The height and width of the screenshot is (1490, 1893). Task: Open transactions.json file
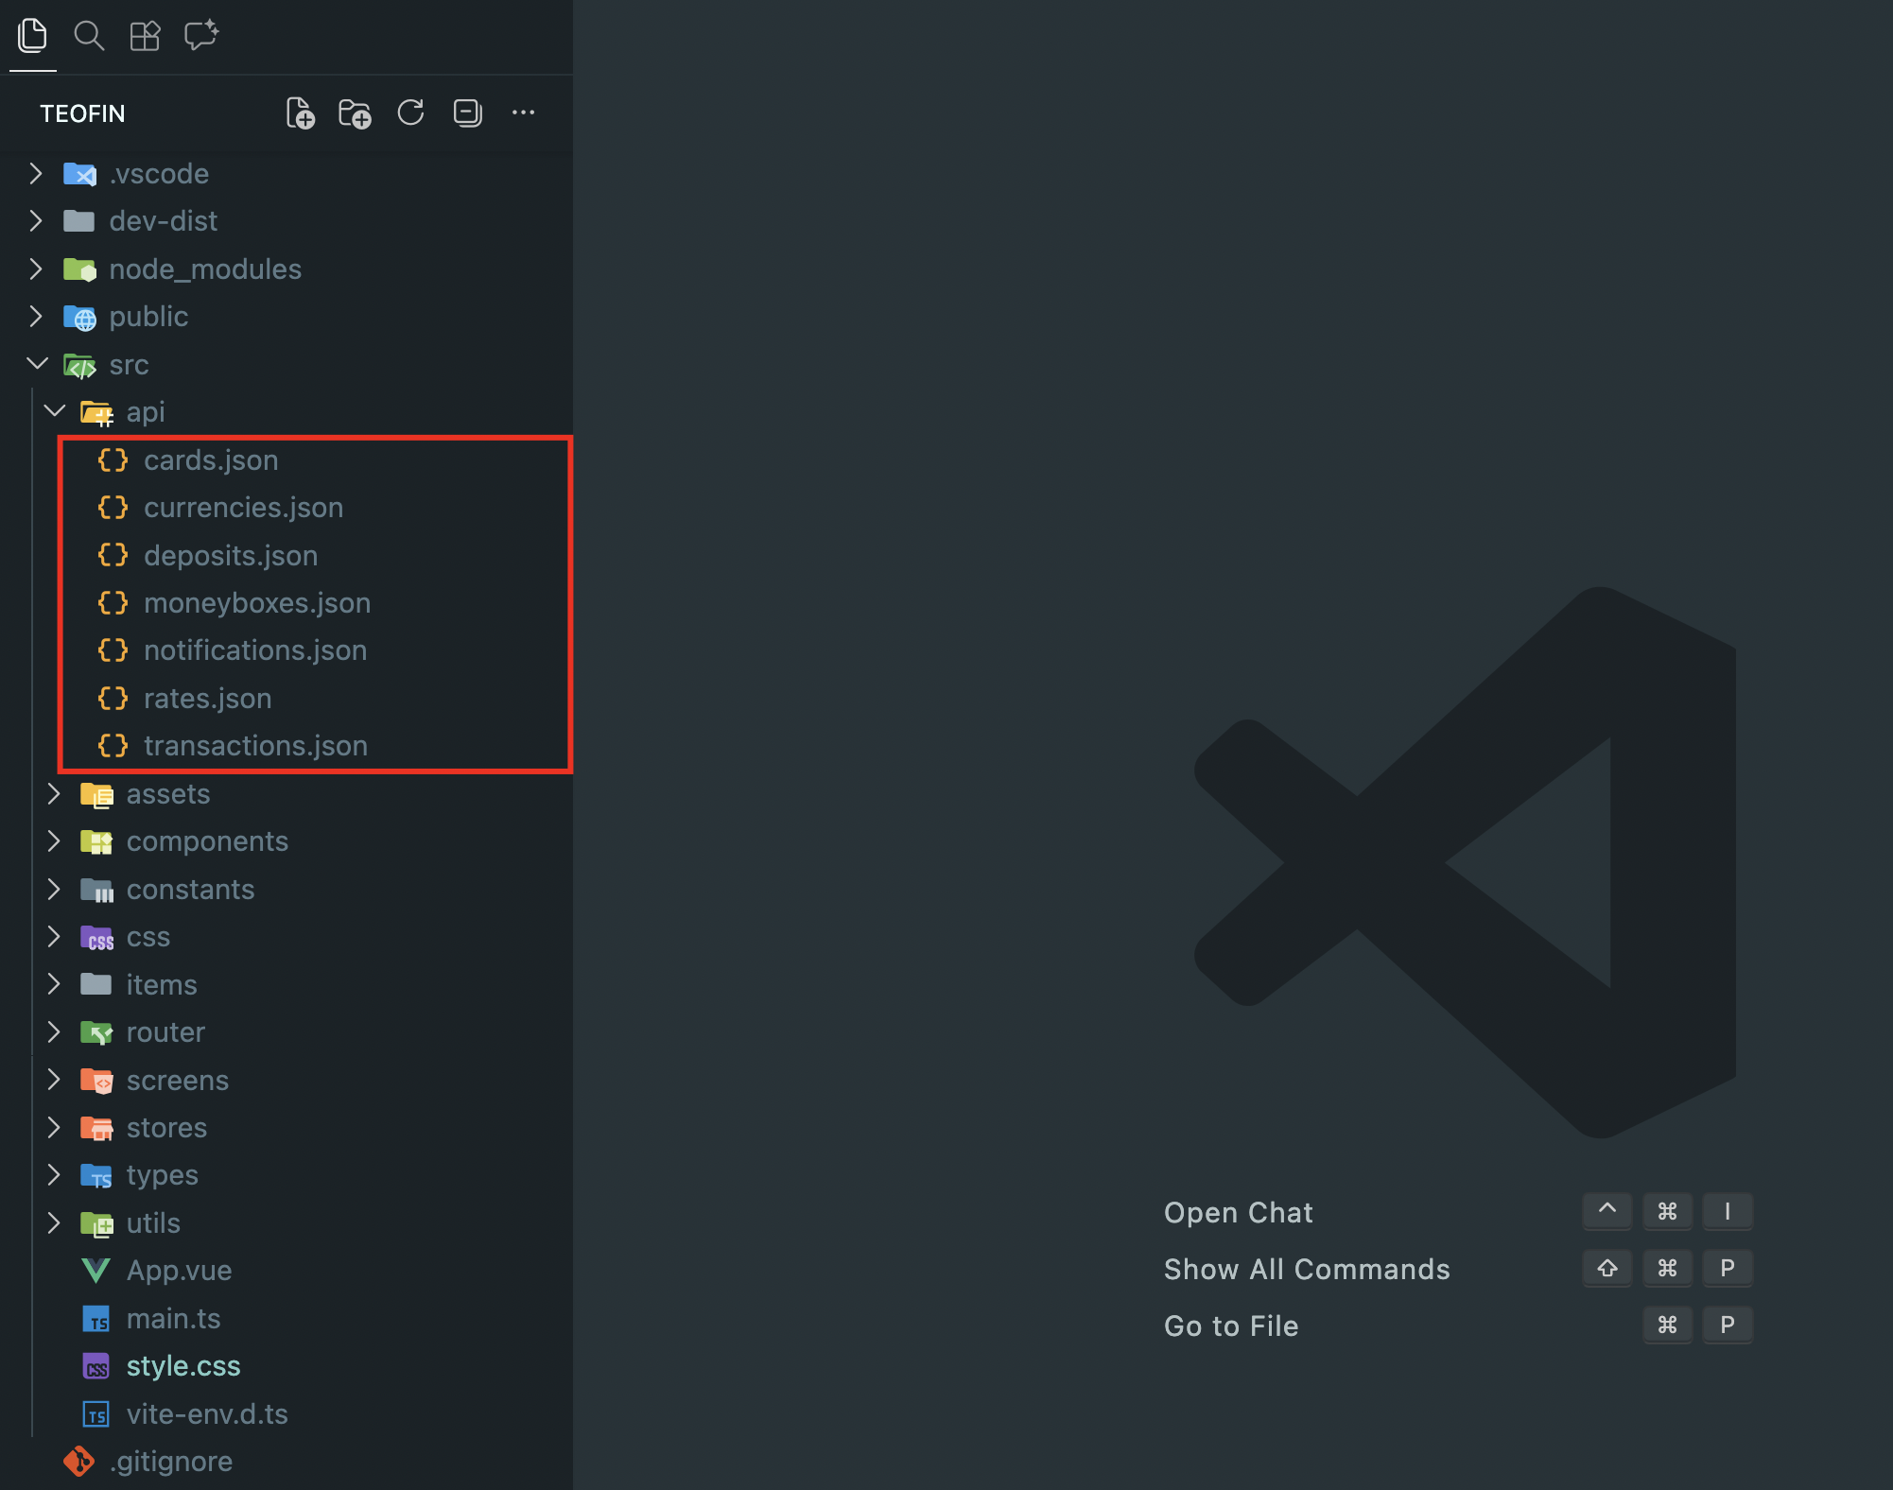pyautogui.click(x=255, y=746)
